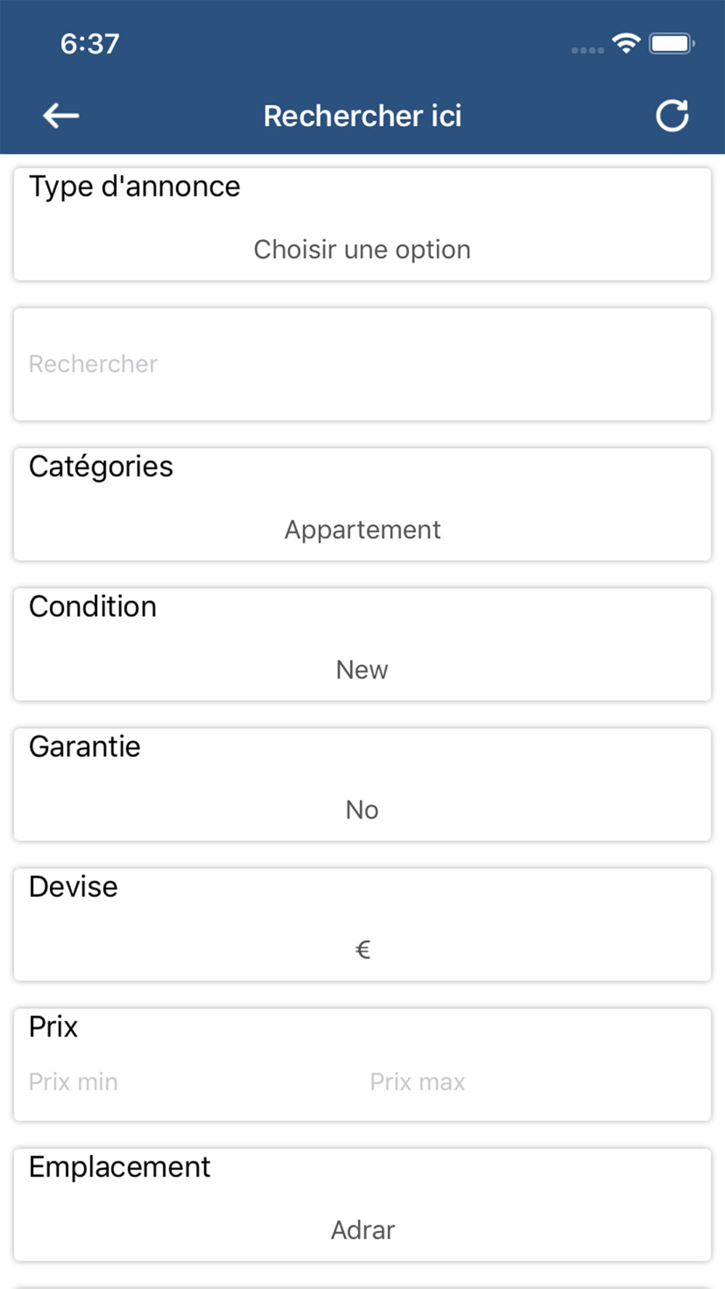Click the refresh icon in header
The height and width of the screenshot is (1289, 725).
672,115
